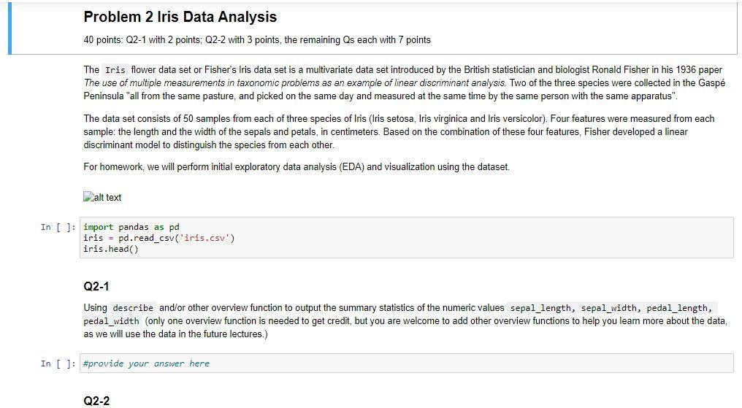Select the "Problem 2 Iris Data Analysis" heading
The width and height of the screenshot is (742, 408).
(x=180, y=17)
